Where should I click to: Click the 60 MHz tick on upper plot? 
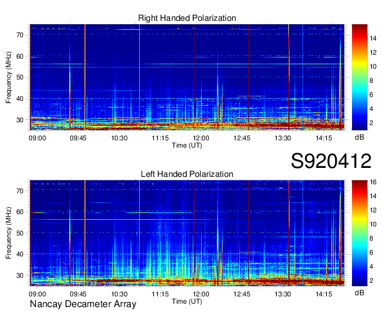point(20,56)
